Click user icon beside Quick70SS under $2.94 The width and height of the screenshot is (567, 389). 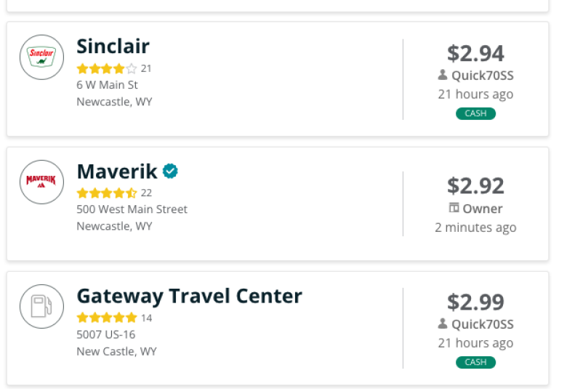(x=442, y=75)
